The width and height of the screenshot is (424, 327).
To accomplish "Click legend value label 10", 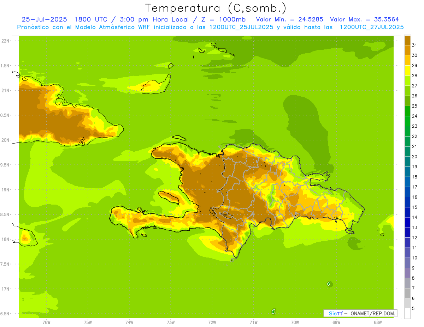I will pos(414,258).
